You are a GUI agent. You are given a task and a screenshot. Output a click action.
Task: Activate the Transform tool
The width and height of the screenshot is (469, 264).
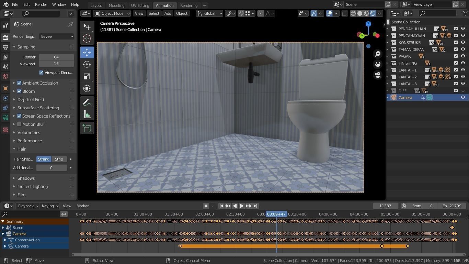(87, 88)
